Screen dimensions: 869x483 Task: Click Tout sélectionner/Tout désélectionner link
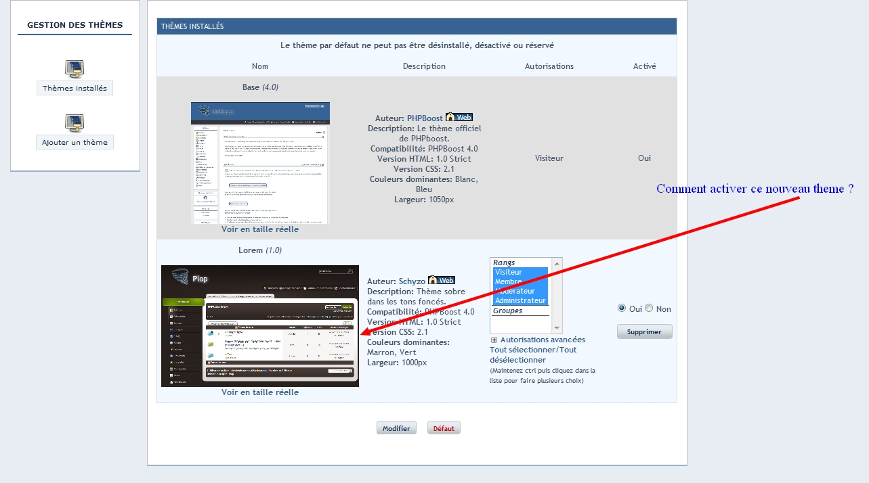coord(533,354)
